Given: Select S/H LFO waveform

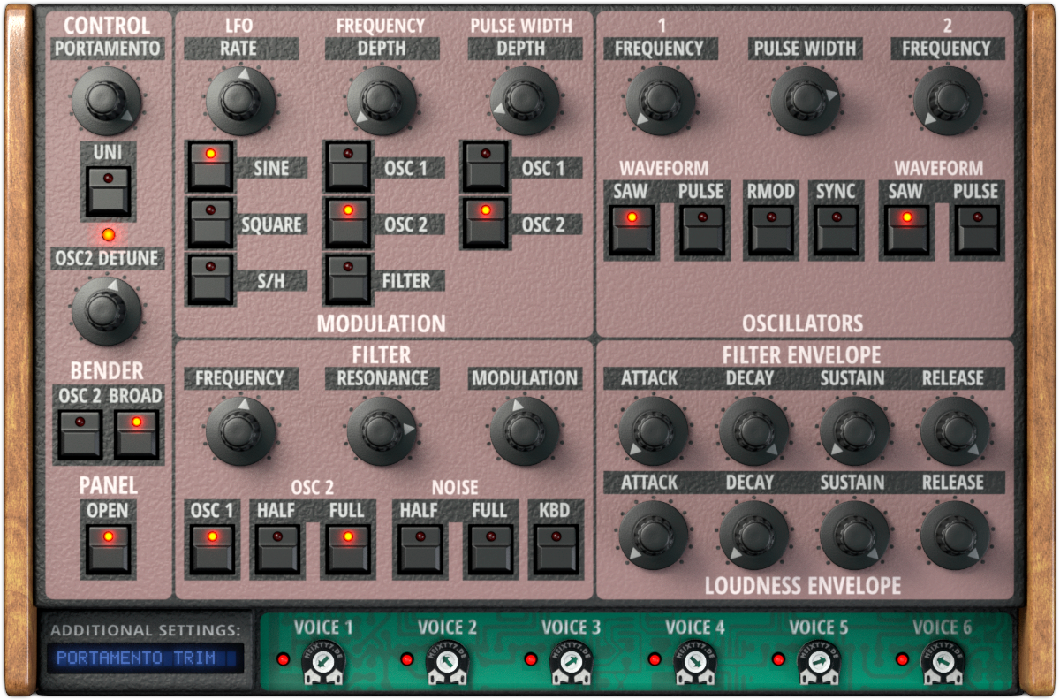Looking at the screenshot, I should pyautogui.click(x=210, y=281).
